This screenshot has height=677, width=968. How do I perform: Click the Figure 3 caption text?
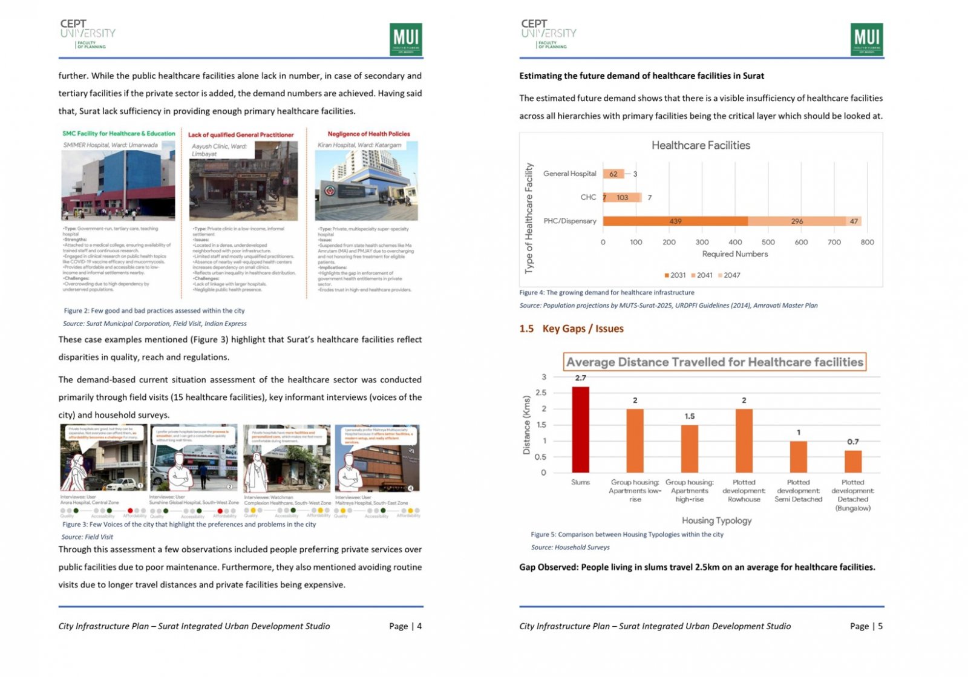click(189, 524)
